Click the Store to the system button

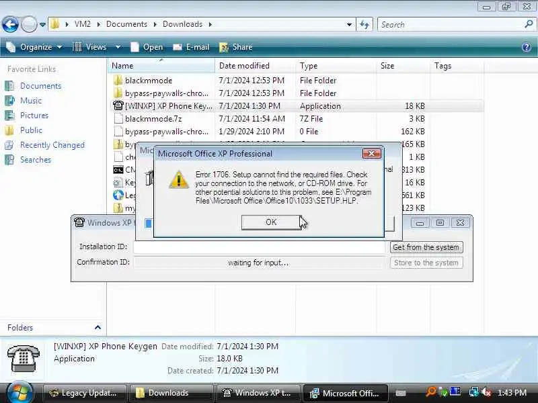(426, 263)
